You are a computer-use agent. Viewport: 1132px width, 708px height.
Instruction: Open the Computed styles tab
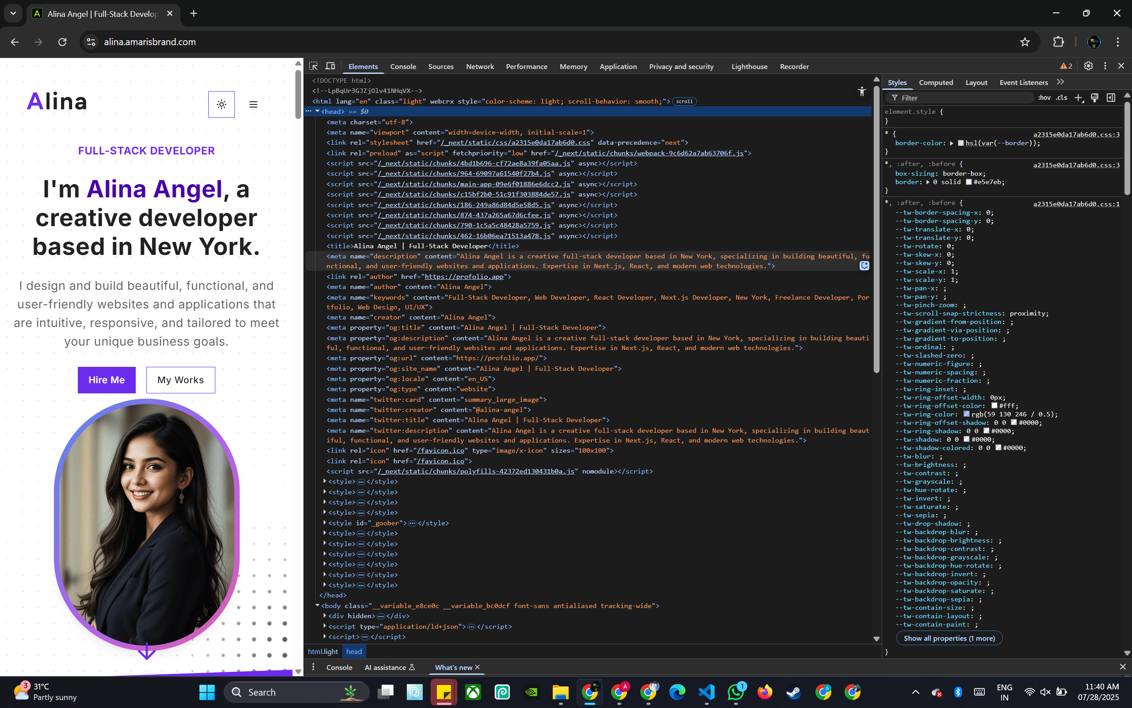pyautogui.click(x=936, y=82)
